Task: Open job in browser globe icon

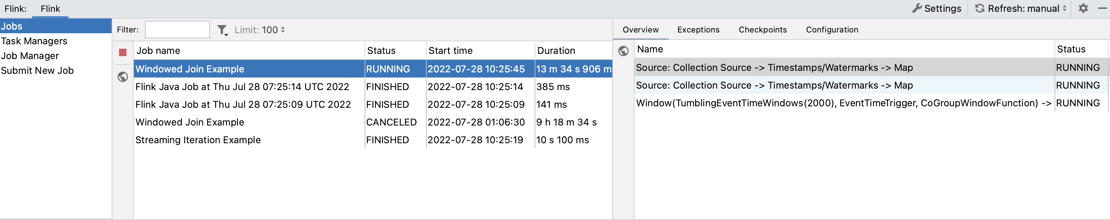Action: [123, 77]
